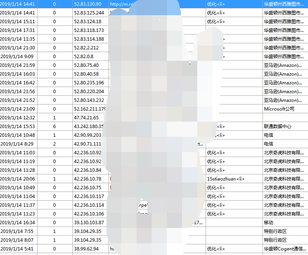Click 优化<li> in the 38.99.62.94 row
The height and width of the screenshot is (255, 308).
point(216,249)
